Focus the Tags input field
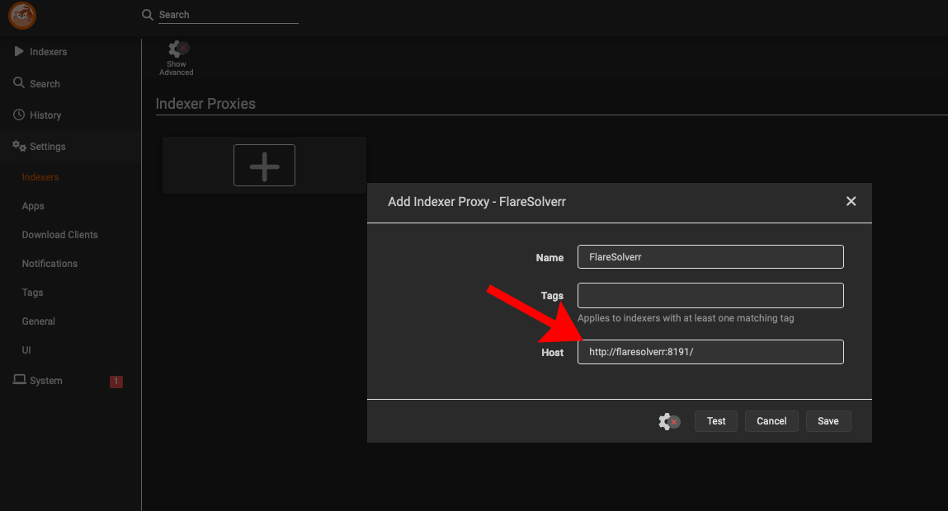 click(710, 295)
